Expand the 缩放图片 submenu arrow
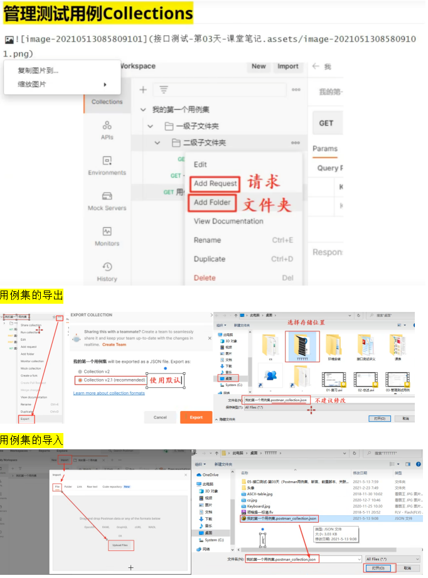 coord(105,85)
